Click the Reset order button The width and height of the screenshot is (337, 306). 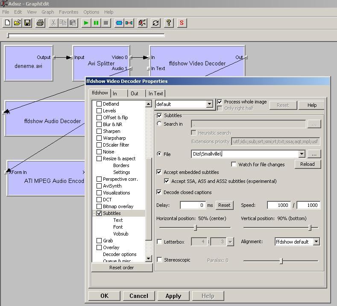tap(122, 268)
